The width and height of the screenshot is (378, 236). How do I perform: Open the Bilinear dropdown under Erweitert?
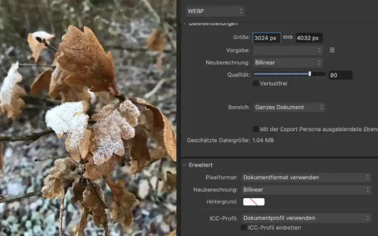[x=306, y=190]
